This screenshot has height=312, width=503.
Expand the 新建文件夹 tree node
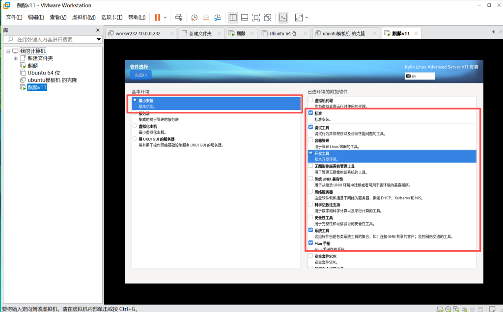[x=16, y=58]
